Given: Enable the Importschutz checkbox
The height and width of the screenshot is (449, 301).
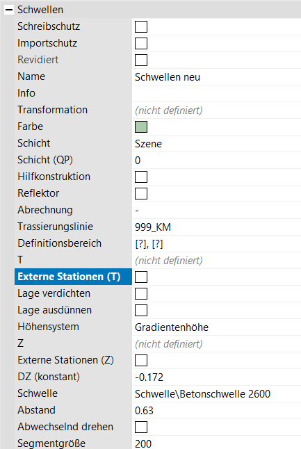Looking at the screenshot, I should 141,44.
